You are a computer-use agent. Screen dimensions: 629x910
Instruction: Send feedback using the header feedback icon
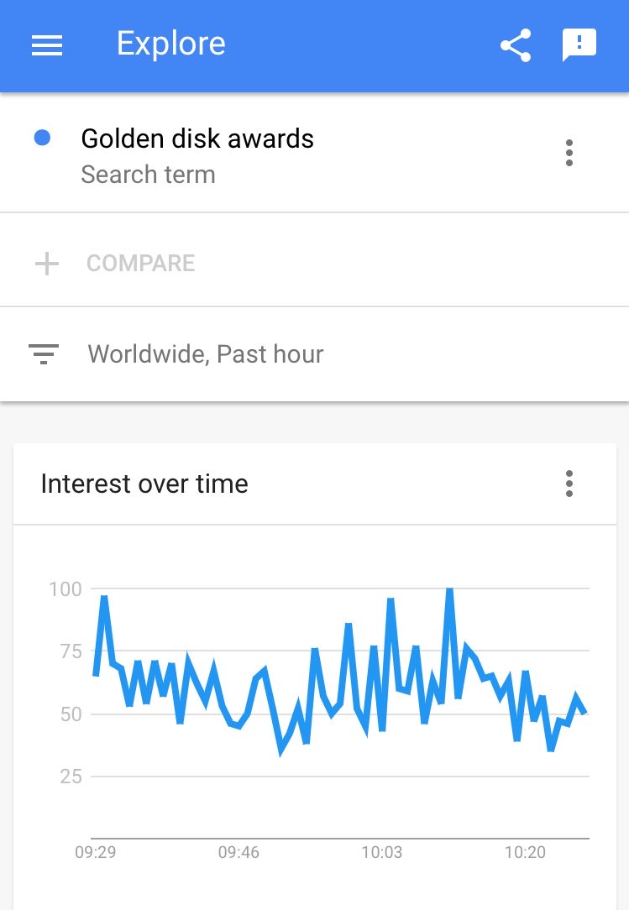click(x=579, y=45)
